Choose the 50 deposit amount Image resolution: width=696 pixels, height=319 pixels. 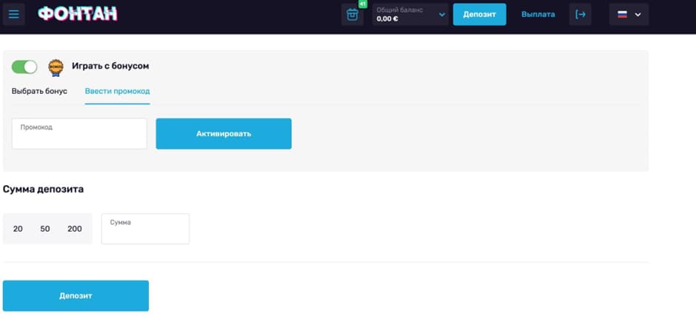45,229
